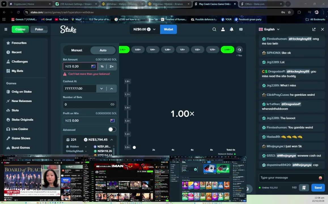Decrease the Cashout At value
Viewport: 328px width, 204px height.
click(101, 89)
